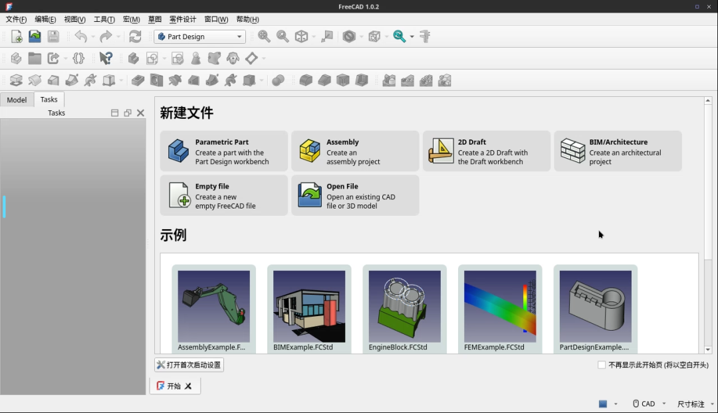Select the Revolution tool
718x413 pixels.
pos(35,80)
